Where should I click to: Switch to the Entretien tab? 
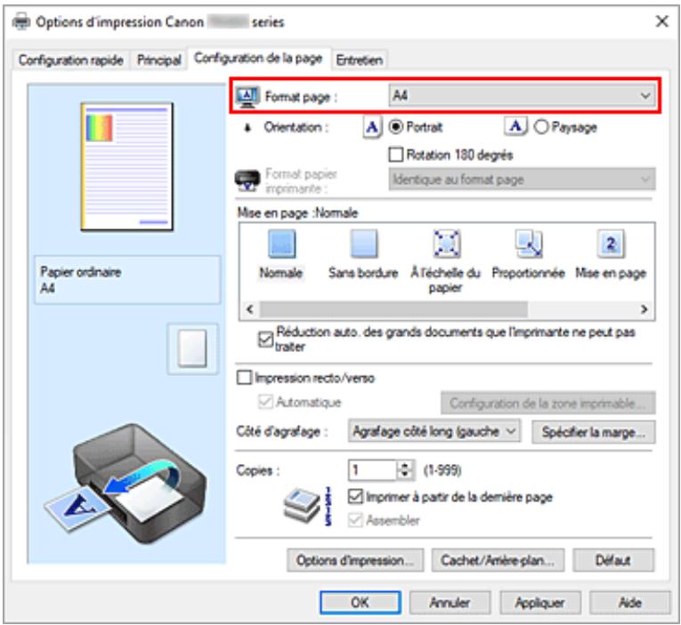(x=360, y=60)
